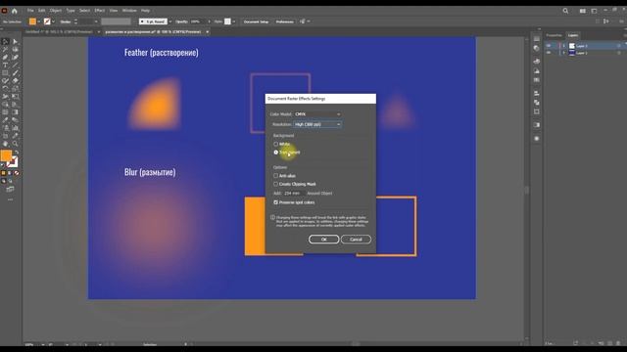Enable the Anti-alias checkbox
The height and width of the screenshot is (352, 627).
point(276,176)
